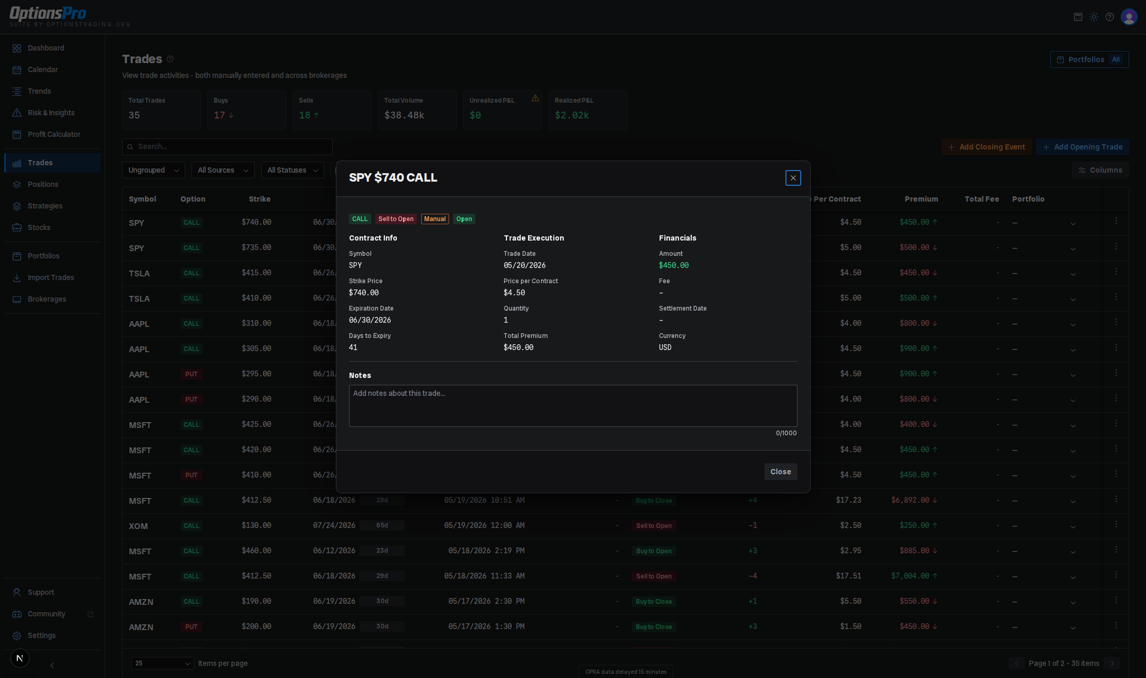The width and height of the screenshot is (1146, 678).
Task: Open actions menu for AAPL $310.00 row
Action: (1115, 322)
